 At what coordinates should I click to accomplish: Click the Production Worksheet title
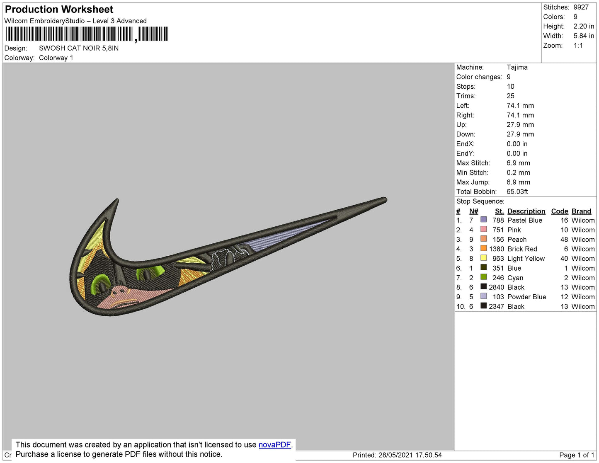pyautogui.click(x=59, y=10)
